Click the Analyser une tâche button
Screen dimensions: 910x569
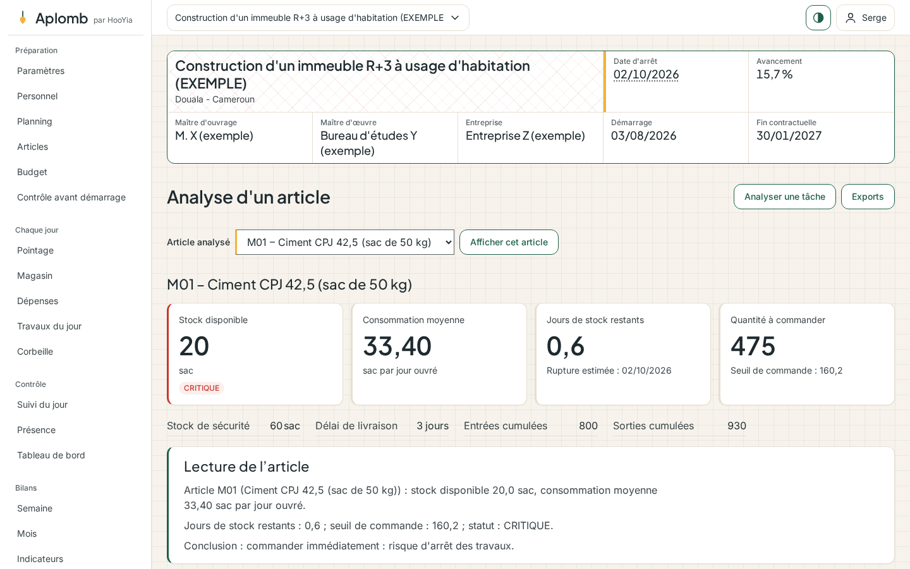(784, 197)
